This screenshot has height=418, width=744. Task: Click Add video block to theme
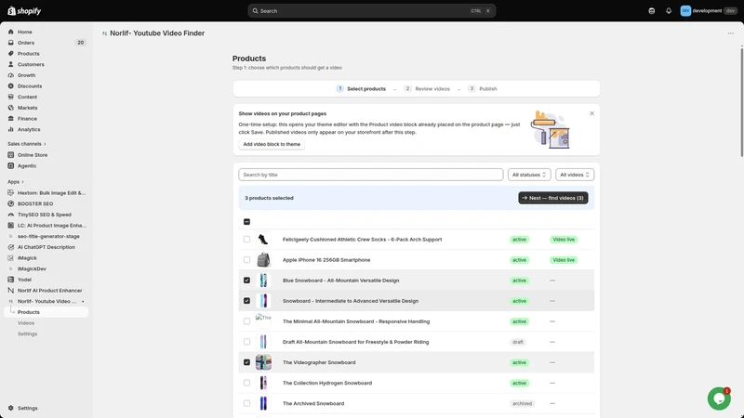[272, 144]
